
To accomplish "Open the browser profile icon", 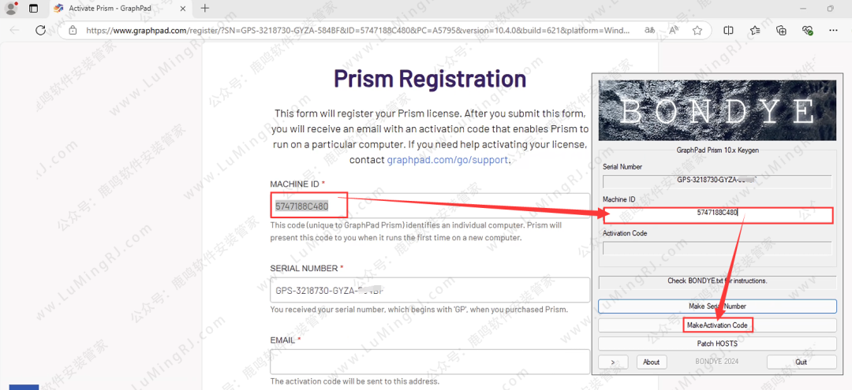I will (x=11, y=9).
